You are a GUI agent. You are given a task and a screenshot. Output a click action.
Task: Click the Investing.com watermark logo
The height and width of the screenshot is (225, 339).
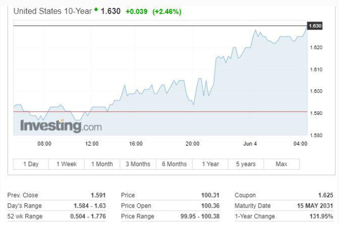[x=61, y=126]
